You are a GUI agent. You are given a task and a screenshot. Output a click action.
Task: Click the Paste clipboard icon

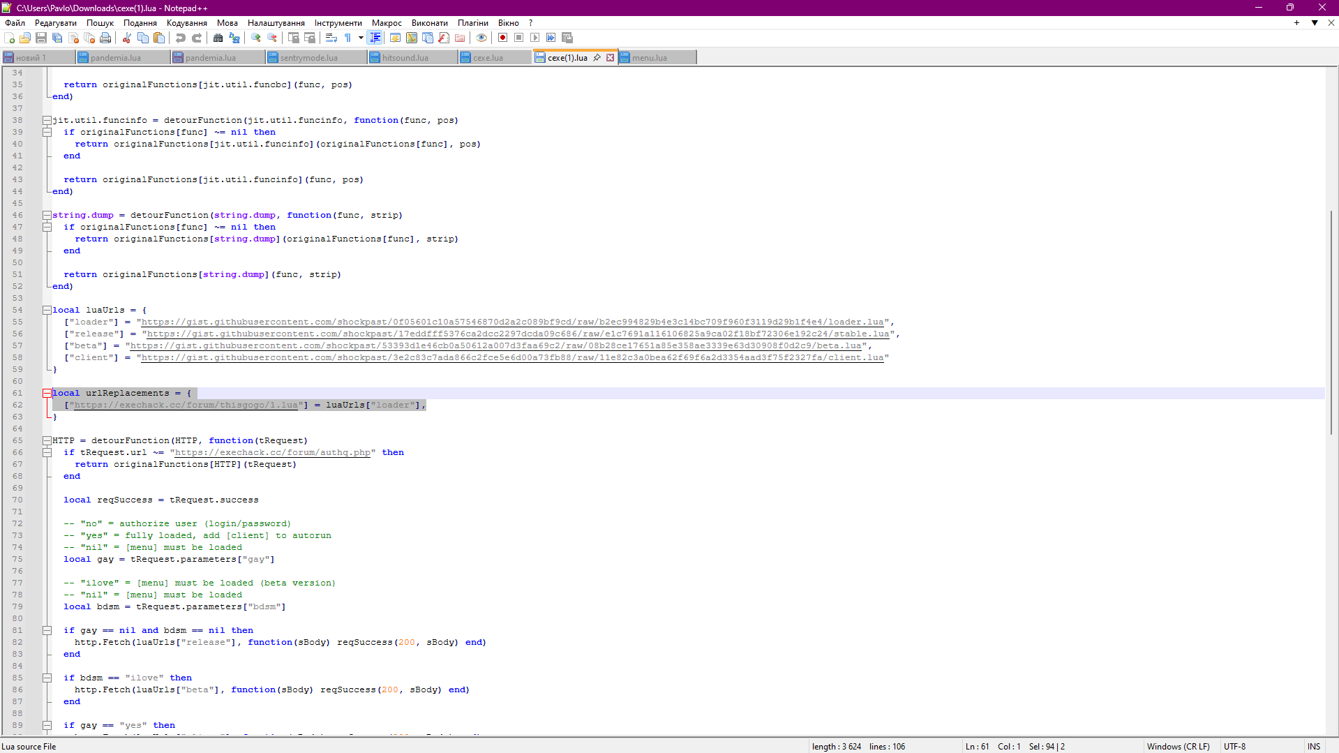[159, 38]
